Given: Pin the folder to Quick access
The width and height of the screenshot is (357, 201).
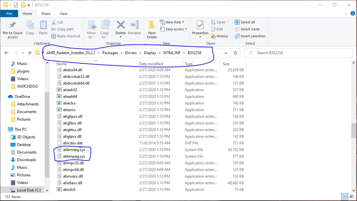Looking at the screenshot, I should pos(12,30).
